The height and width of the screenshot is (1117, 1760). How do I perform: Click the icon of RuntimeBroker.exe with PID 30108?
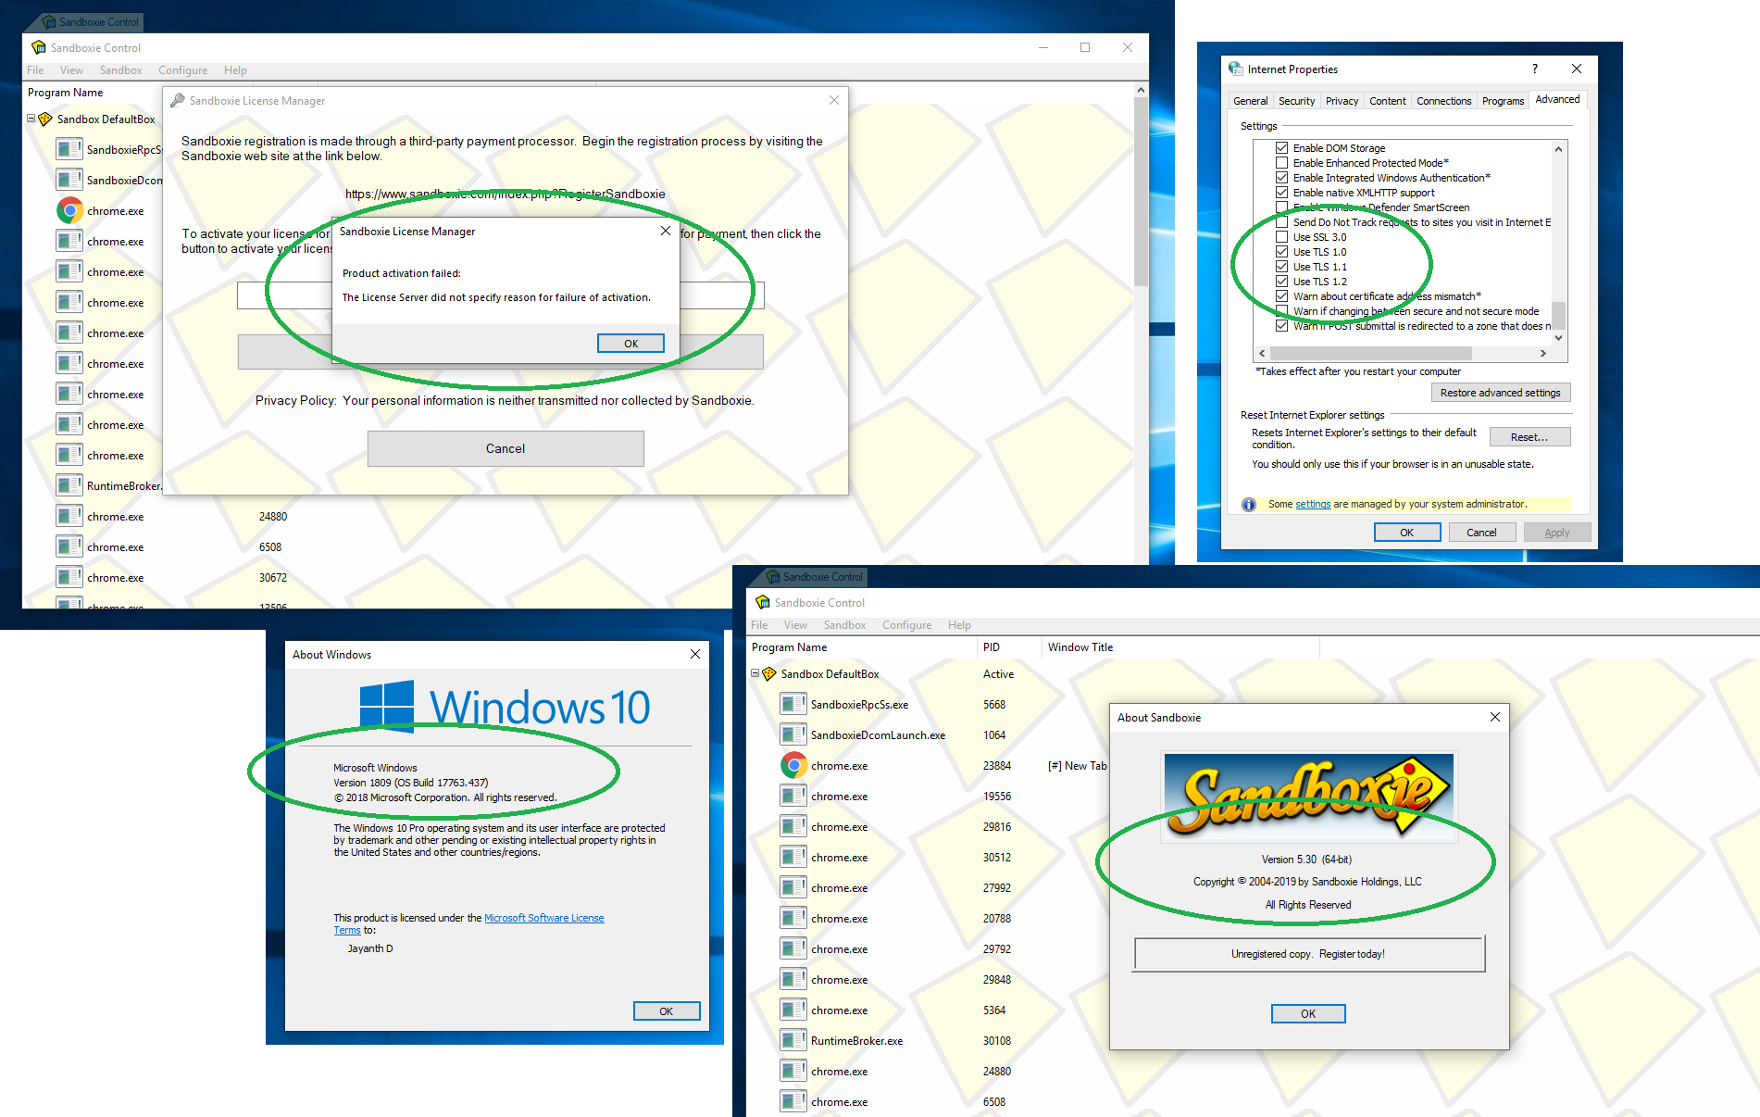coord(793,1040)
